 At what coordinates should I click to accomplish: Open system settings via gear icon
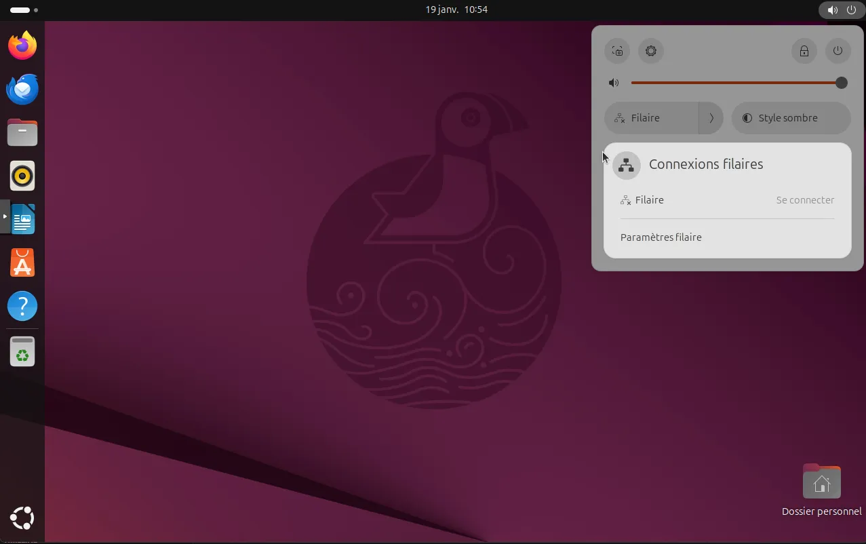pyautogui.click(x=651, y=51)
